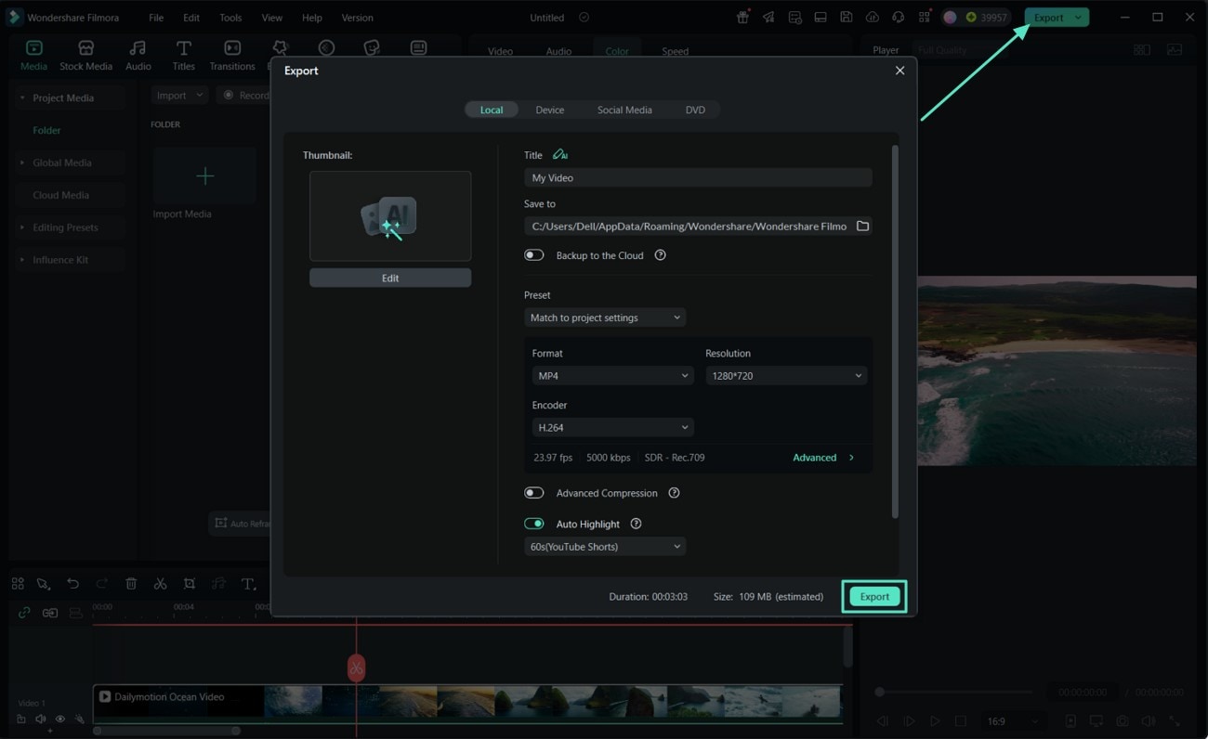Click the scissors on the timeline playhead

356,668
